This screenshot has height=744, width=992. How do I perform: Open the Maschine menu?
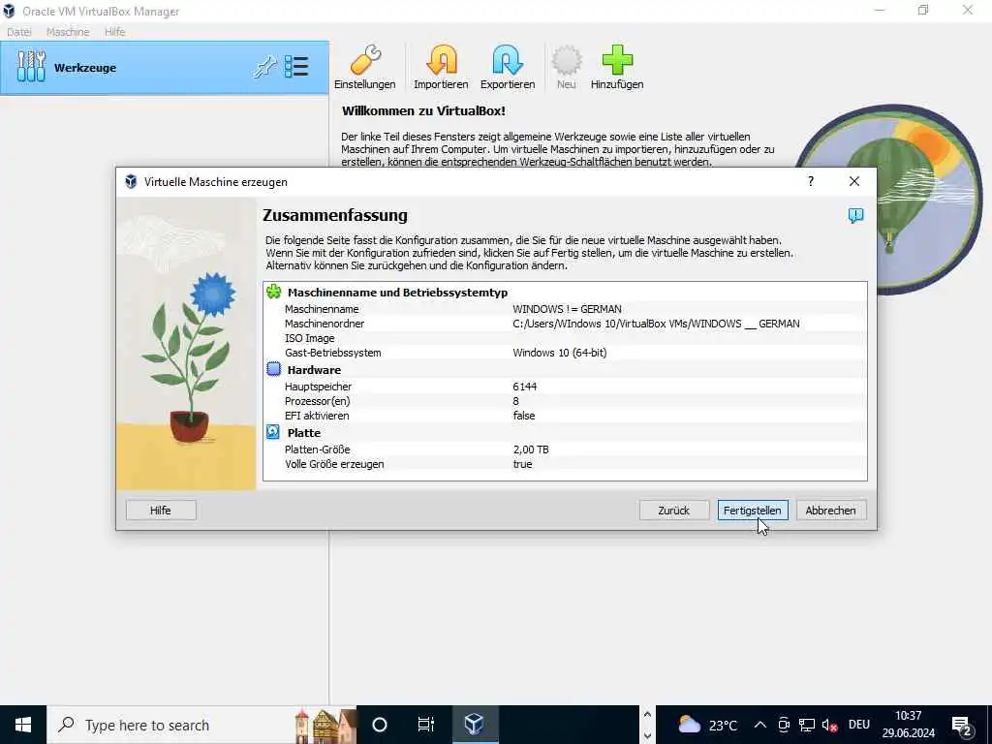click(x=68, y=32)
